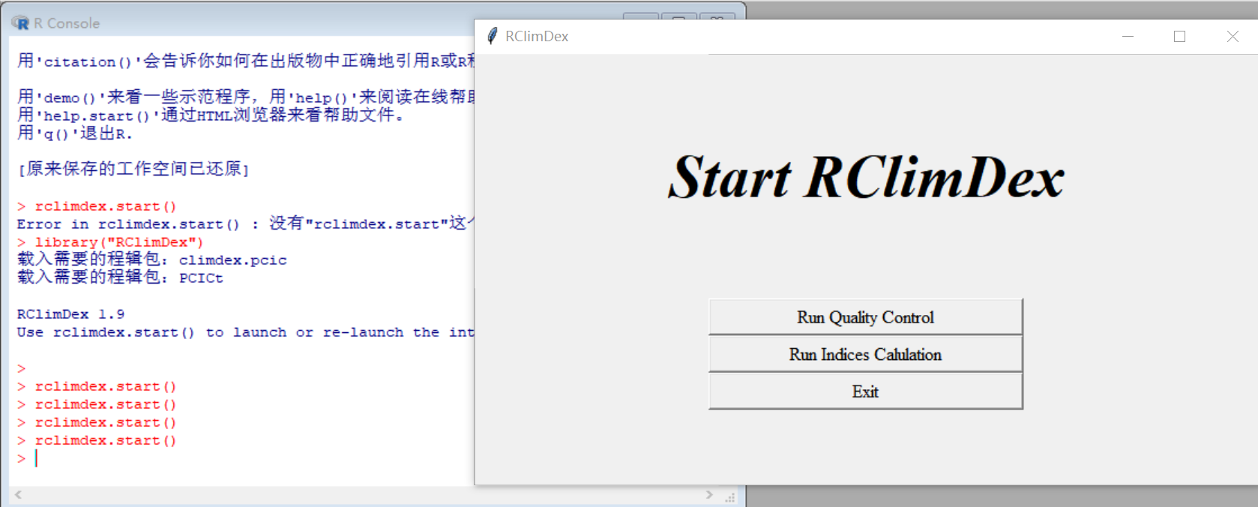Viewport: 1258px width, 507px height.
Task: Click R Console horizontal scrollbar right arrow
Action: [x=709, y=495]
